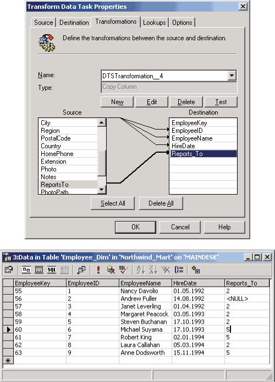This screenshot has width=275, height=382.
Task: Click the row selector for Michael Suyama
Action: click(x=8, y=330)
